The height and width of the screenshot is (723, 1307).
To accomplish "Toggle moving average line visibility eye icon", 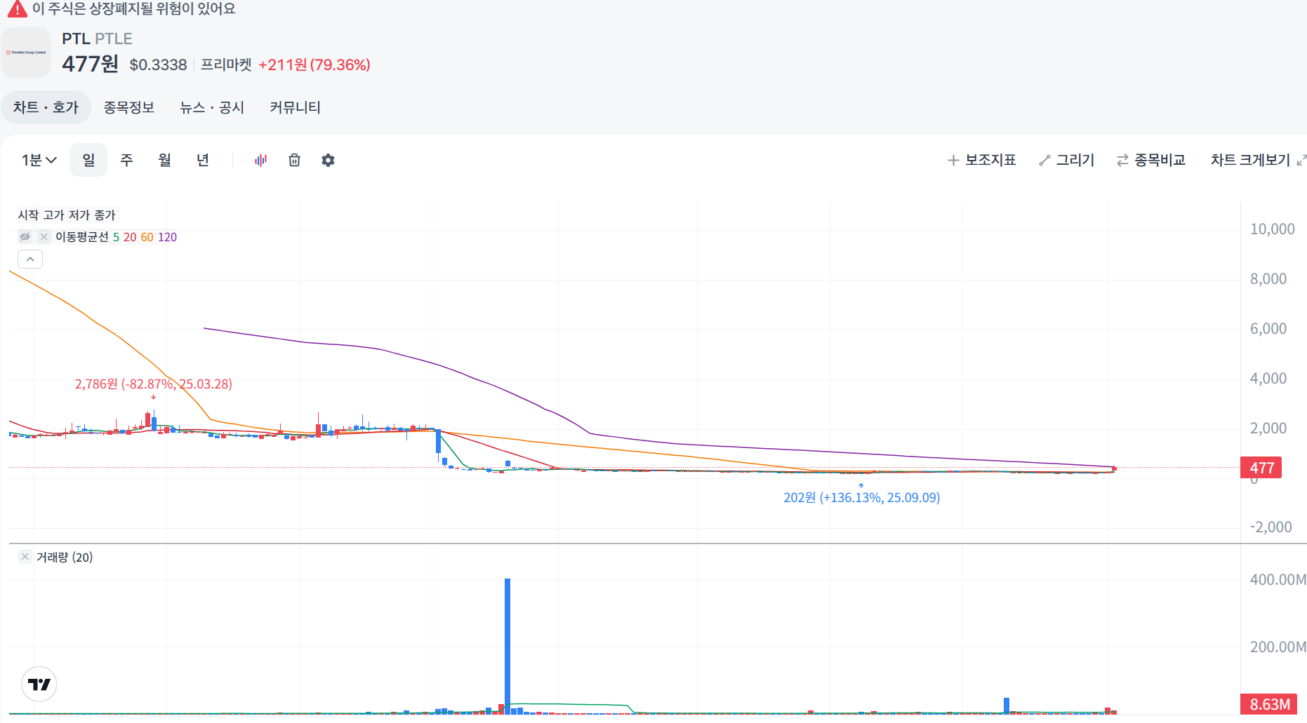I will tap(25, 237).
